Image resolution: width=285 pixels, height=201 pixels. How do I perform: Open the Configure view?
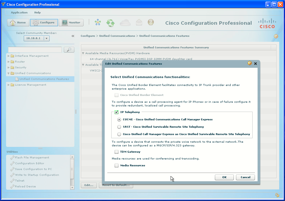click(x=44, y=23)
